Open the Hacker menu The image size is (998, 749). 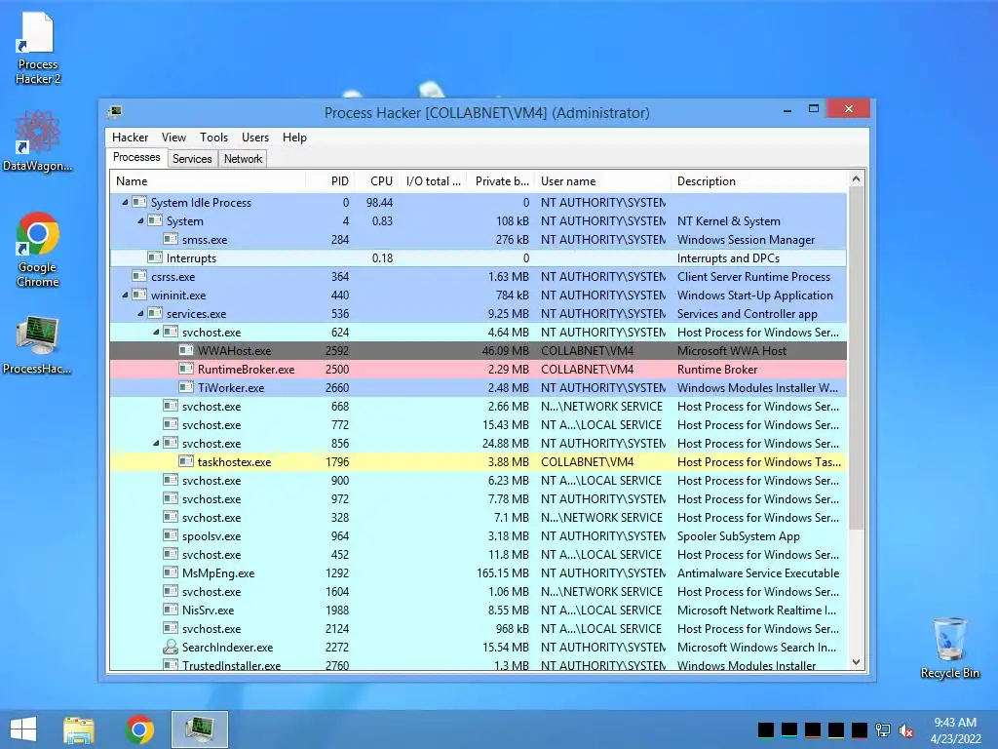(130, 138)
